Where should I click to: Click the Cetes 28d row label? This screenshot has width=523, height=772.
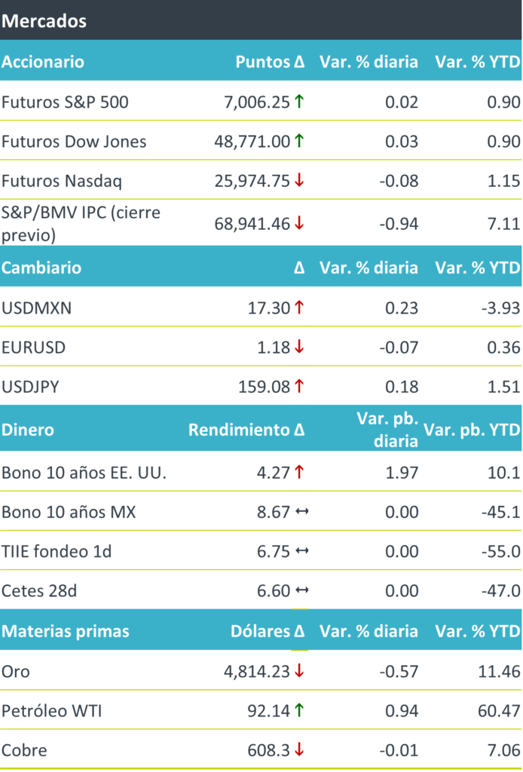pos(39,590)
